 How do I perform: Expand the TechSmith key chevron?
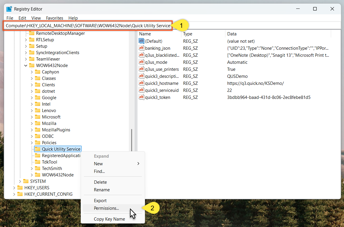[x=32, y=168]
